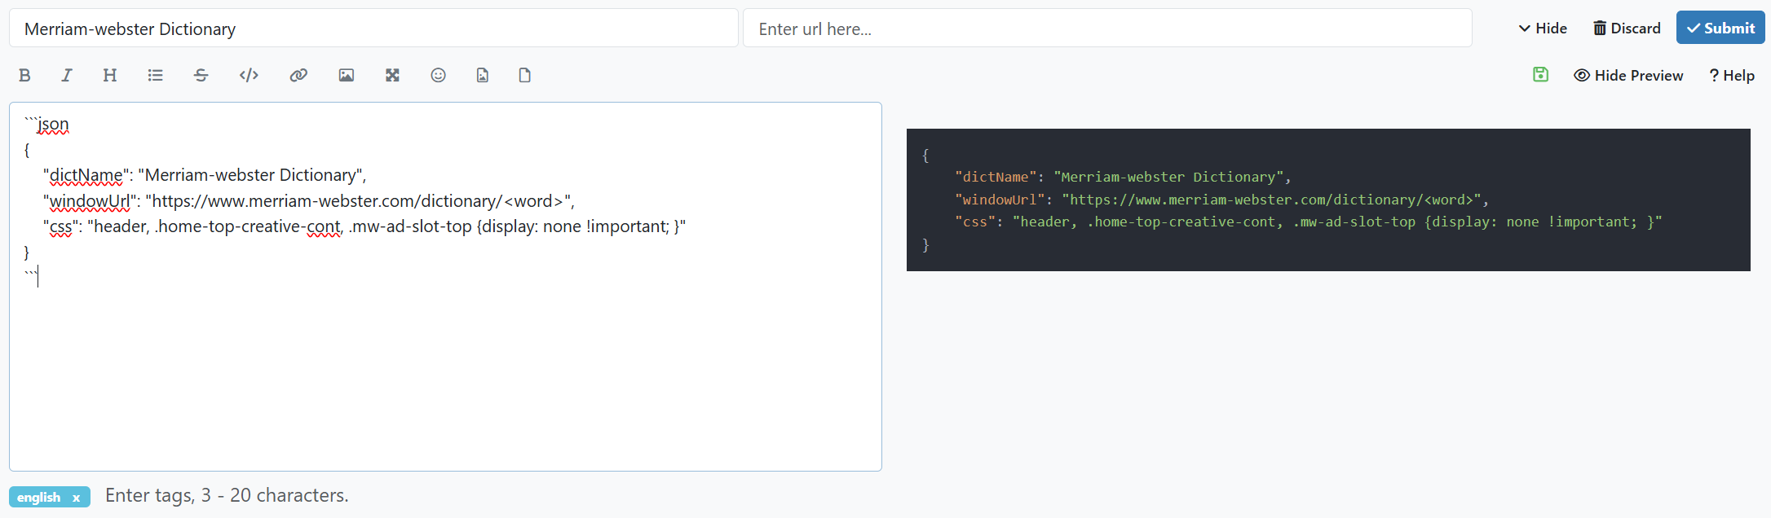Apply strikethrough formatting
This screenshot has height=518, width=1771.
coord(201,76)
